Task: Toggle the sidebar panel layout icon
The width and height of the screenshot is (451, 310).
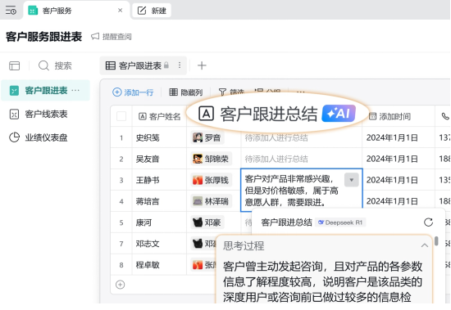Action: tap(15, 65)
